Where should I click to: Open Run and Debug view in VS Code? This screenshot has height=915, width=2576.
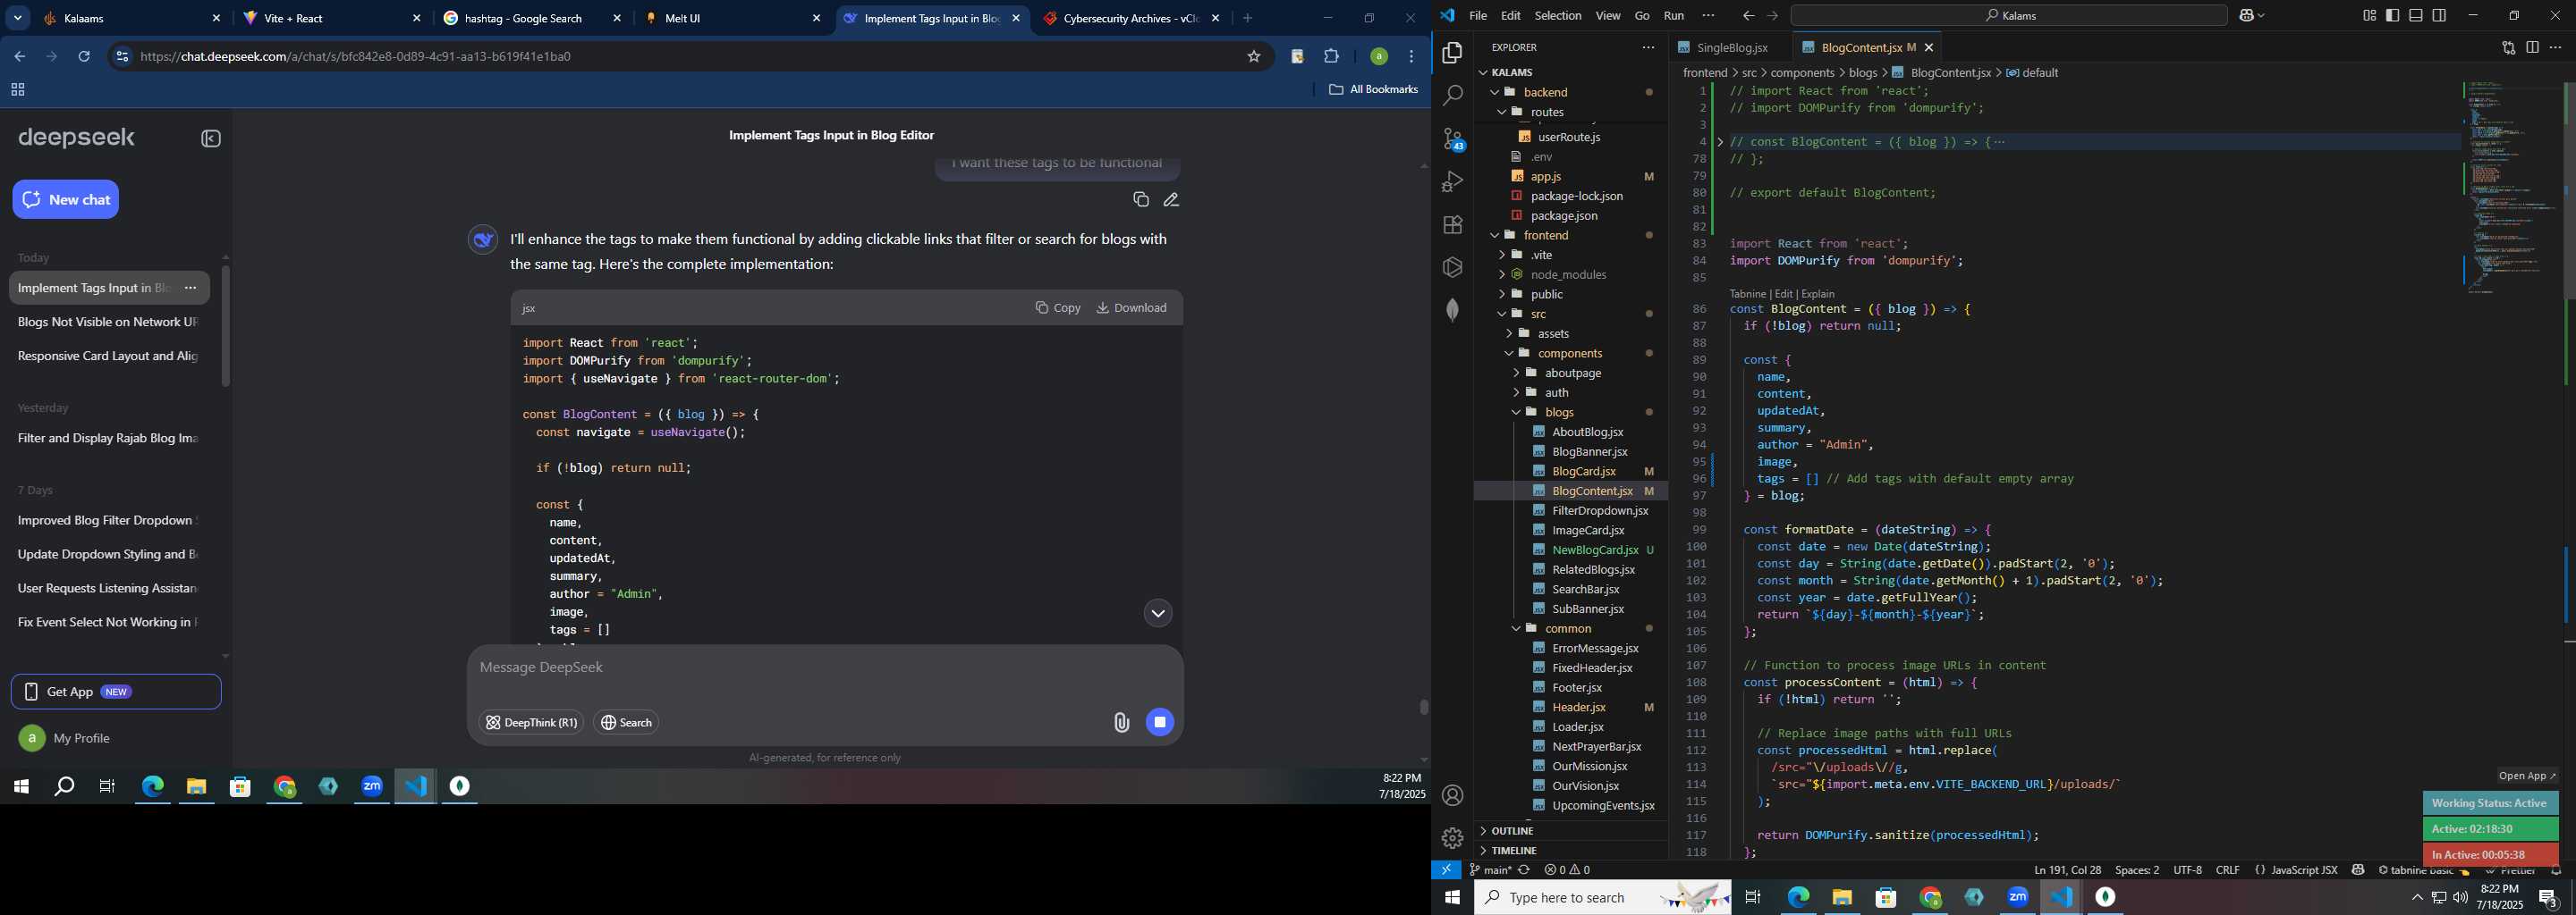[x=1452, y=181]
